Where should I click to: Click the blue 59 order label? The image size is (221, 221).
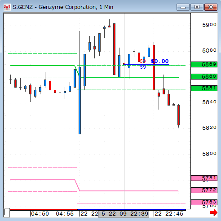click(x=143, y=67)
